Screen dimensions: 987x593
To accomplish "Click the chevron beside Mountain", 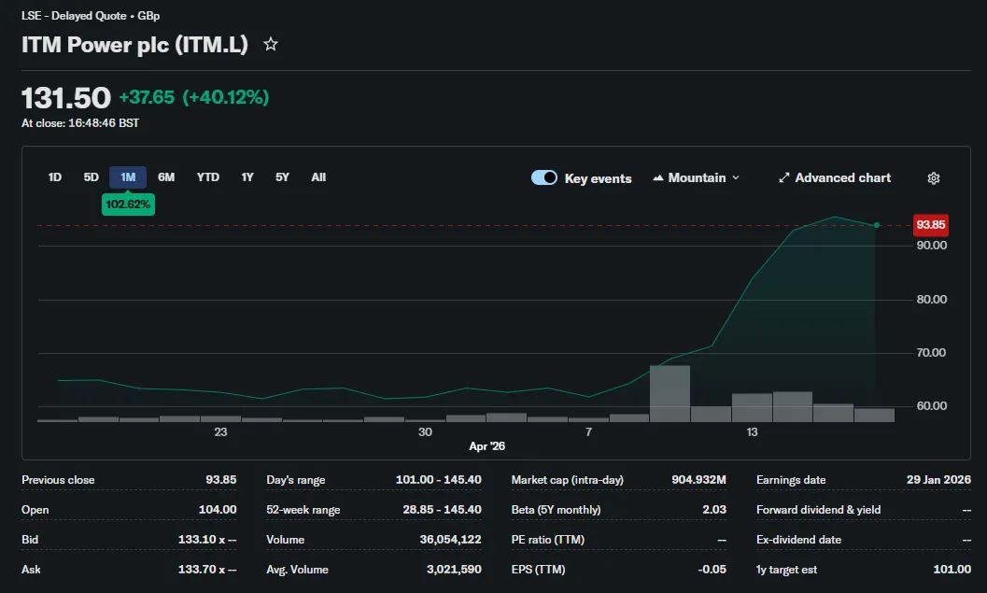I will [735, 178].
